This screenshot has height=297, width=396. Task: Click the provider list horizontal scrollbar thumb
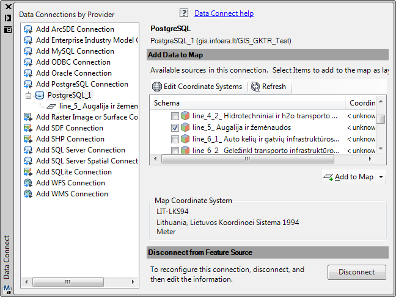click(68, 282)
